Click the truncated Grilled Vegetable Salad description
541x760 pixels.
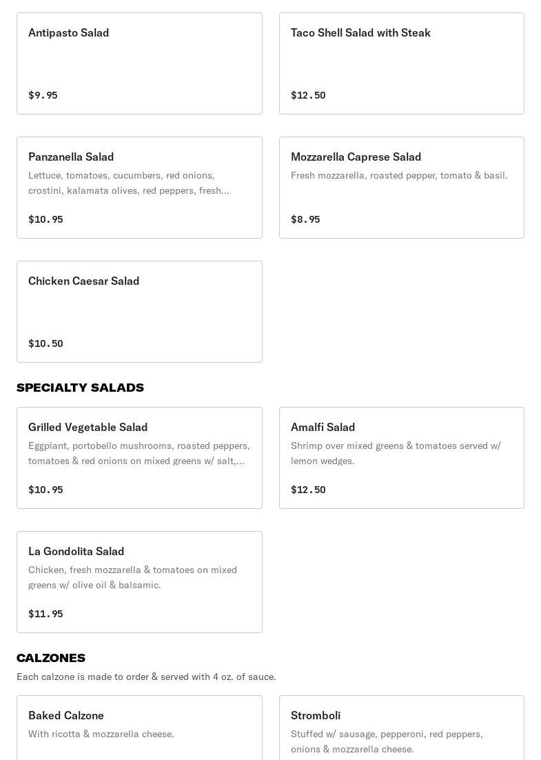[x=139, y=453]
